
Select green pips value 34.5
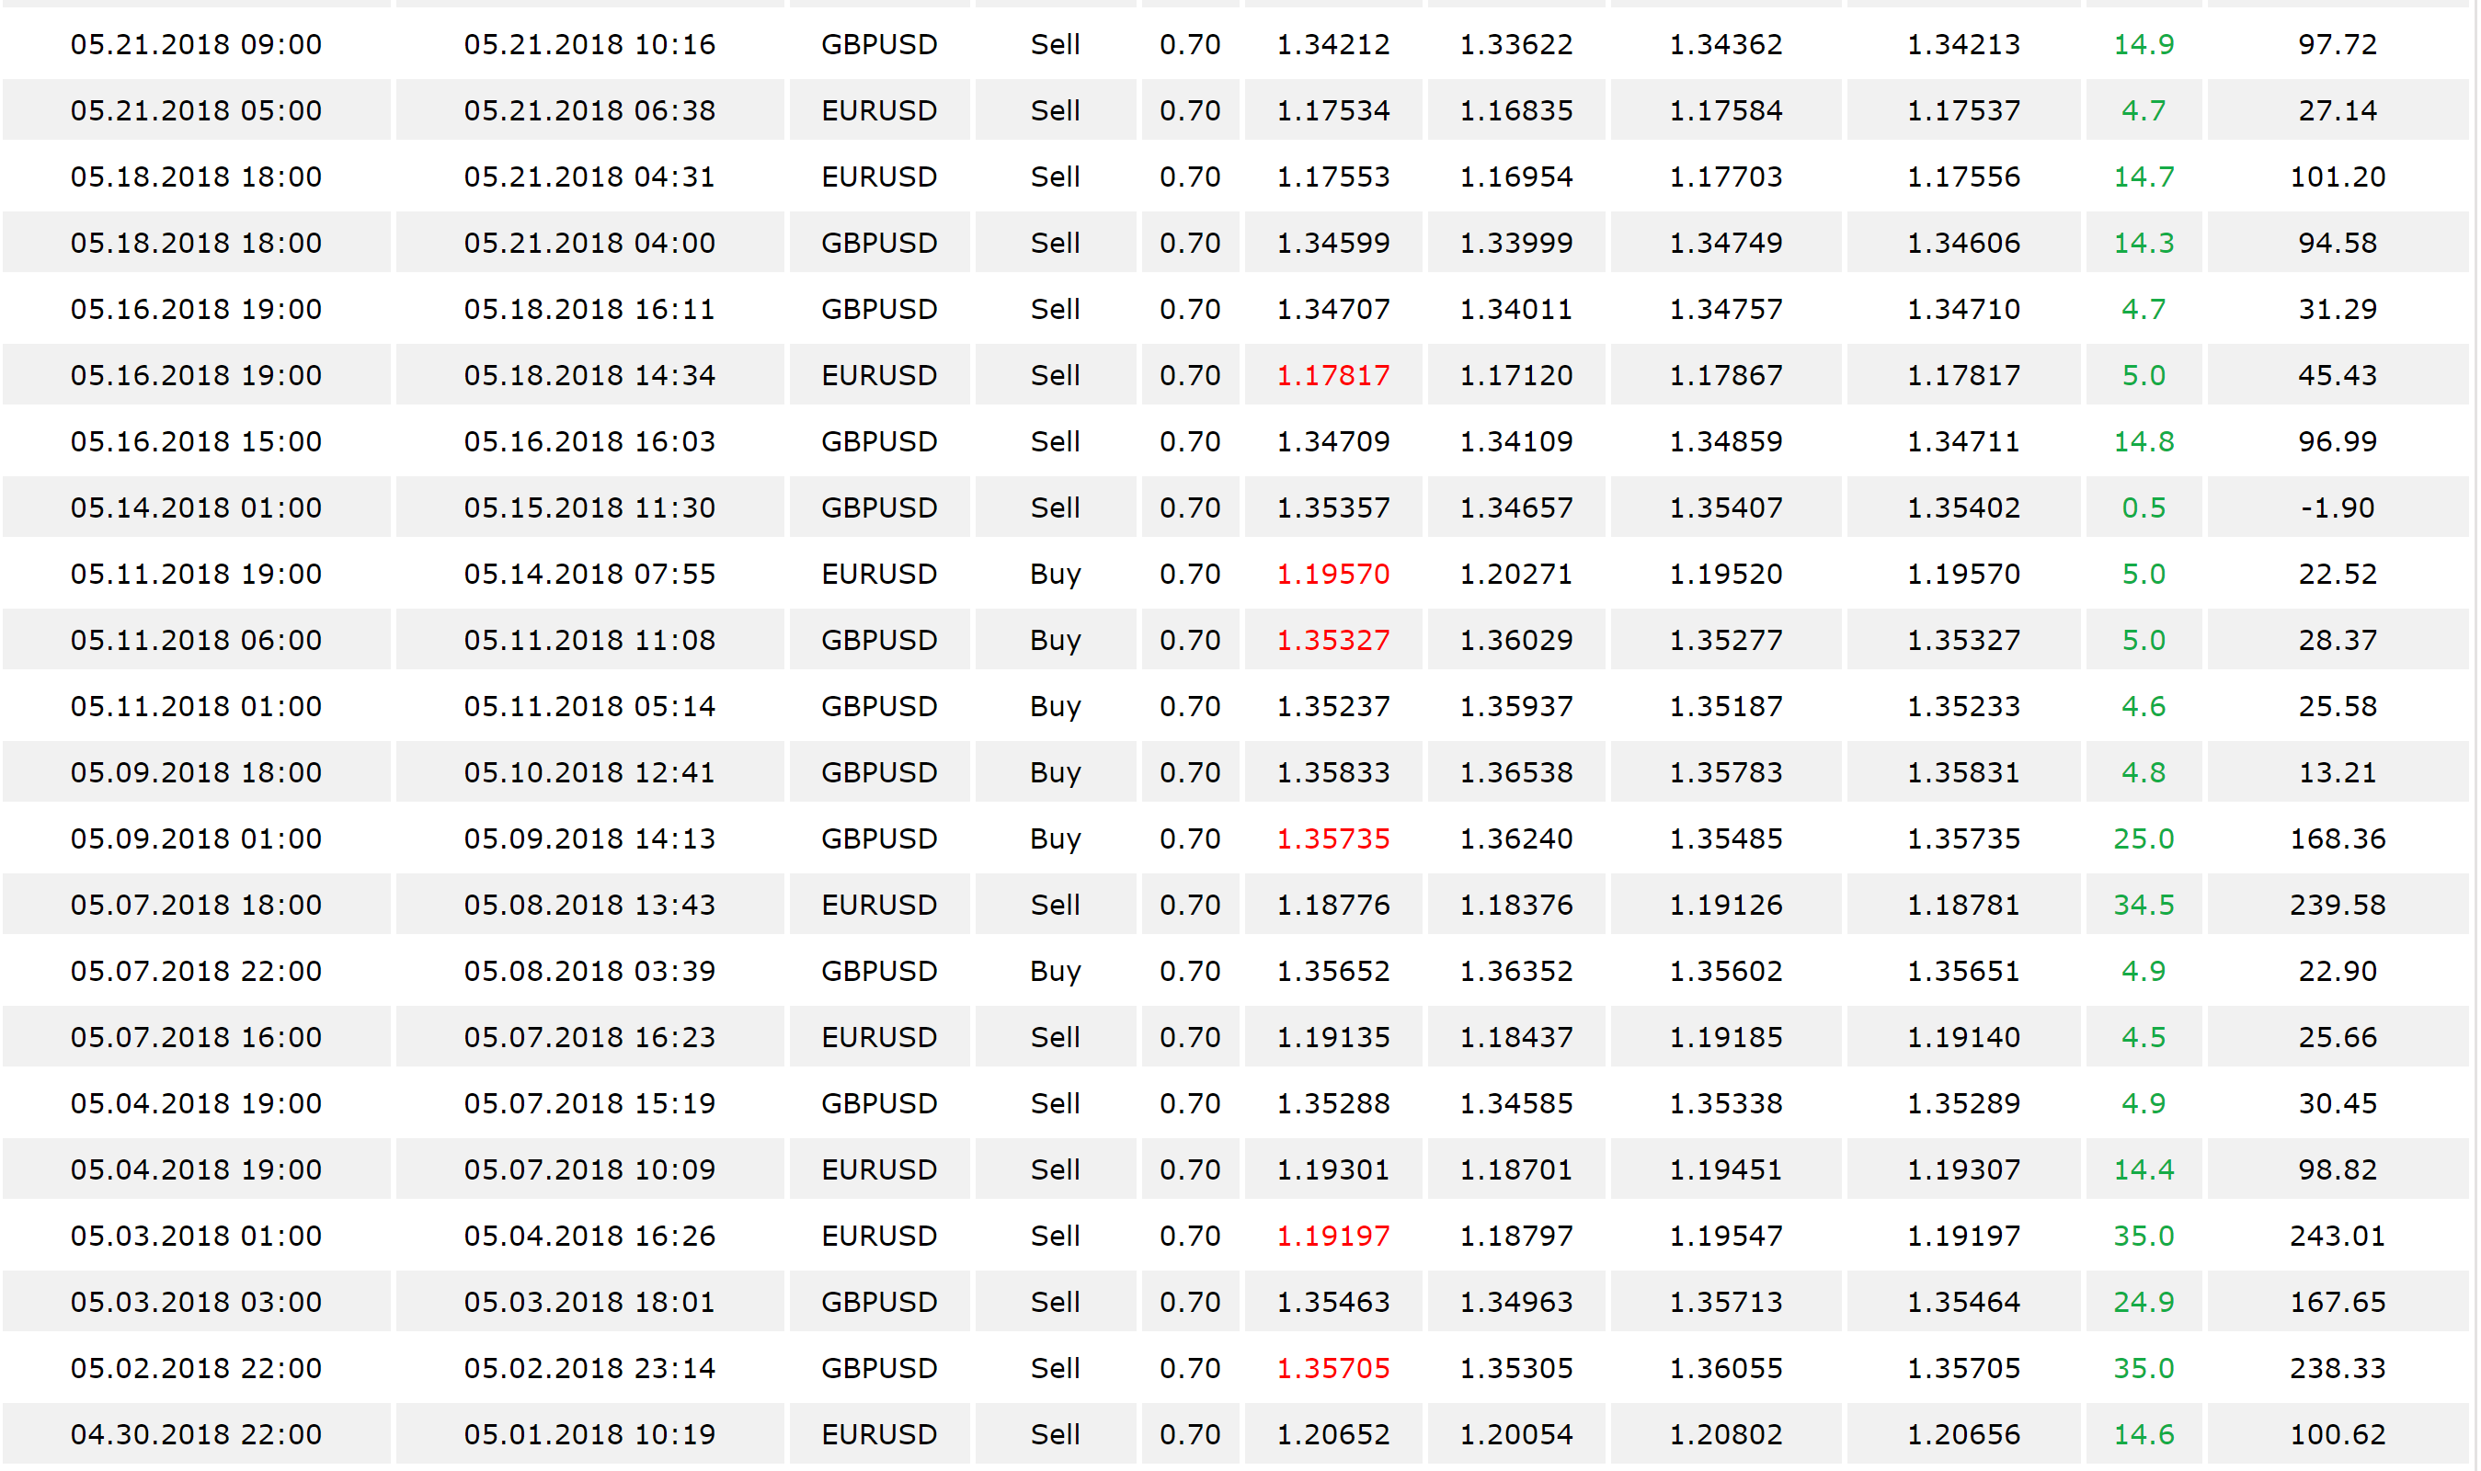(2144, 905)
